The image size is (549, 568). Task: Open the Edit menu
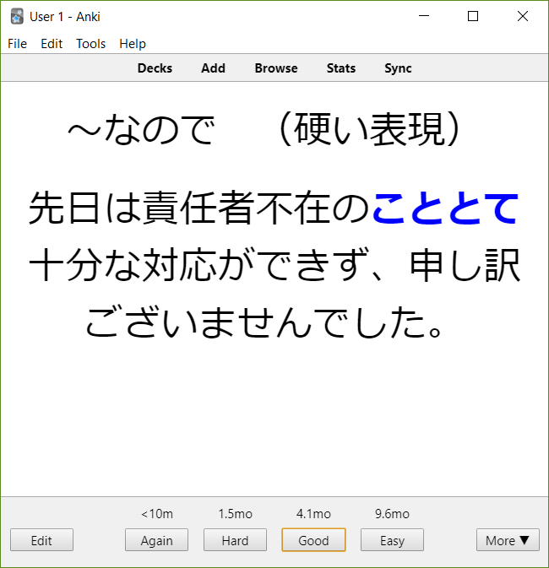coord(52,44)
